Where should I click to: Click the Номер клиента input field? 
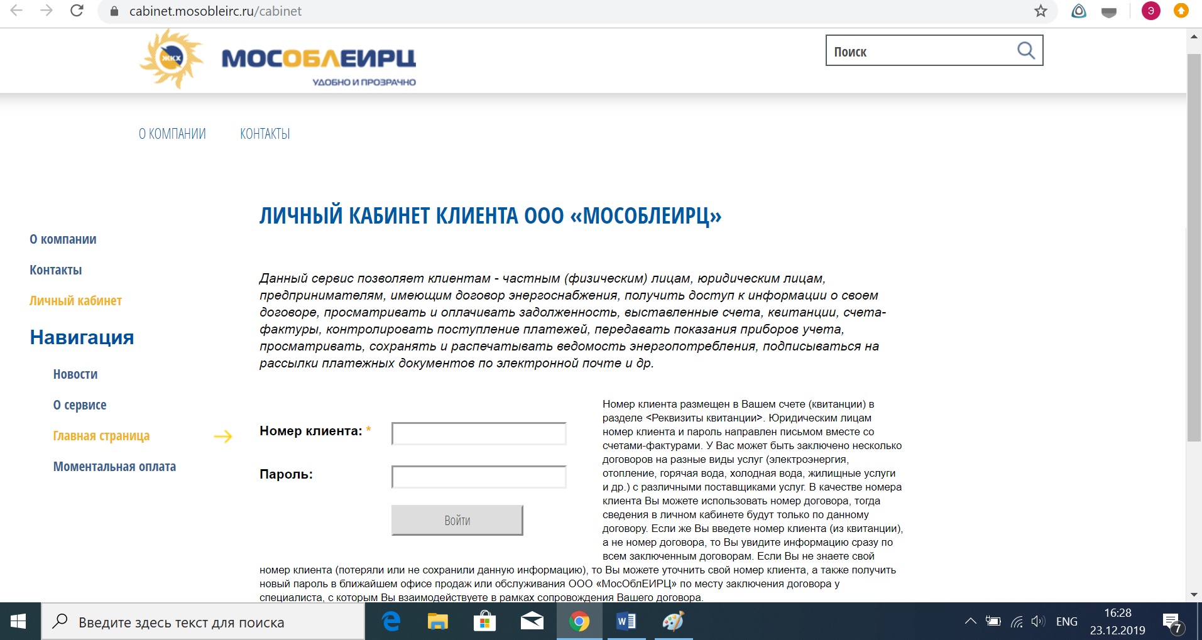pos(479,433)
